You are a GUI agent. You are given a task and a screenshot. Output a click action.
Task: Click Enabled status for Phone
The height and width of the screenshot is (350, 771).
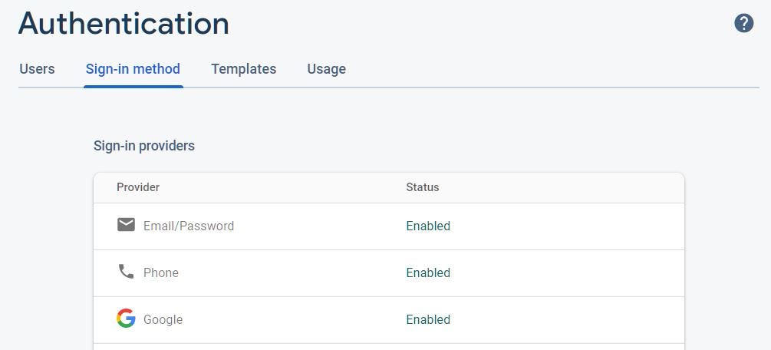[x=428, y=272]
